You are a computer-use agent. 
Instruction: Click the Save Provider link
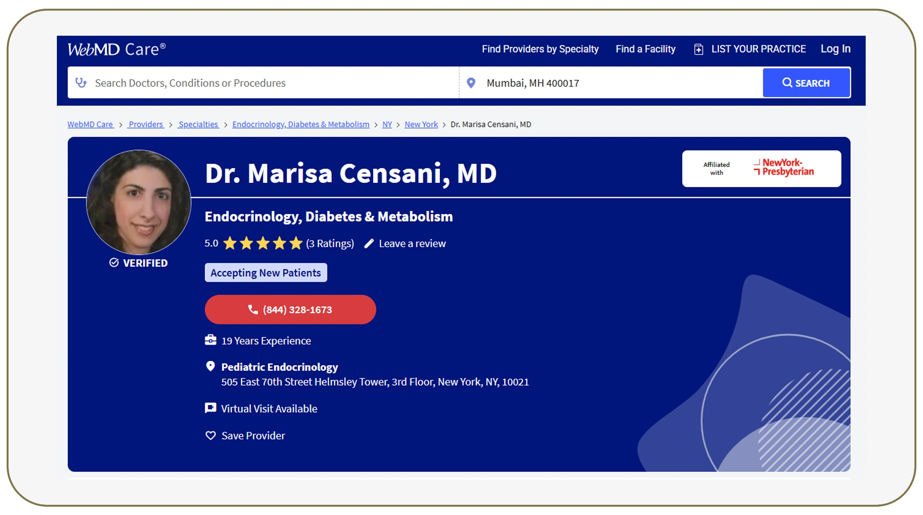click(253, 435)
